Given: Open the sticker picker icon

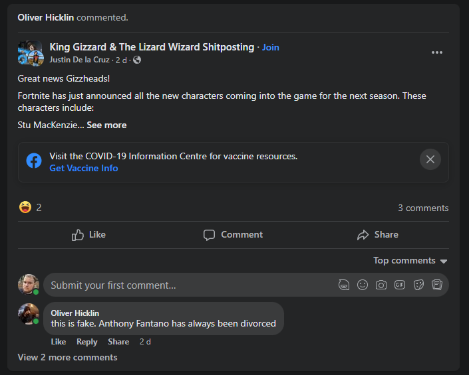Looking at the screenshot, I should click(418, 285).
